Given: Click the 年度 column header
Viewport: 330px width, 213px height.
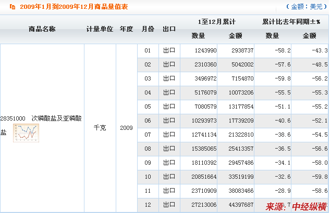Looking at the screenshot, I should [x=126, y=29].
